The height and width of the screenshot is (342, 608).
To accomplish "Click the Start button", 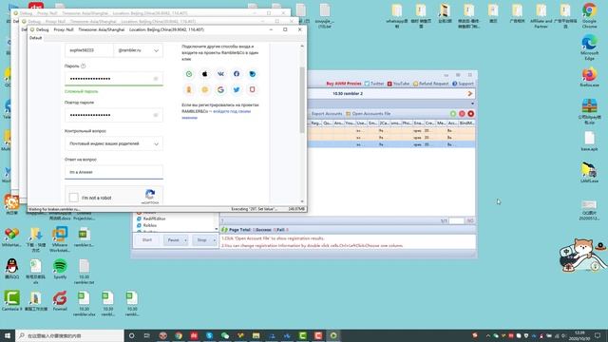I will pos(147,240).
